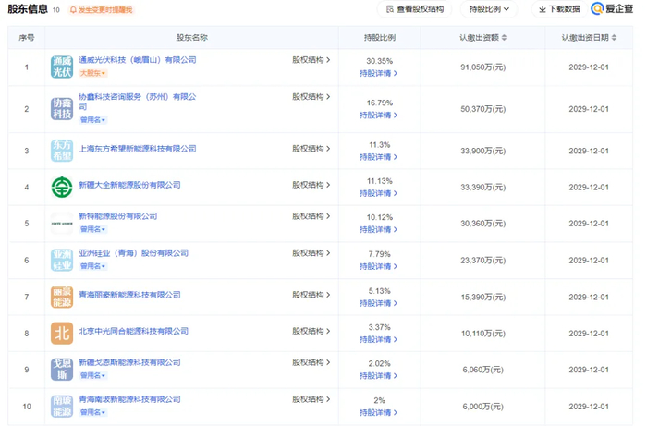Screen dimensions: 647x426
Task: Expand 大股东 tag under 通威光伏科技
Action: [92, 73]
